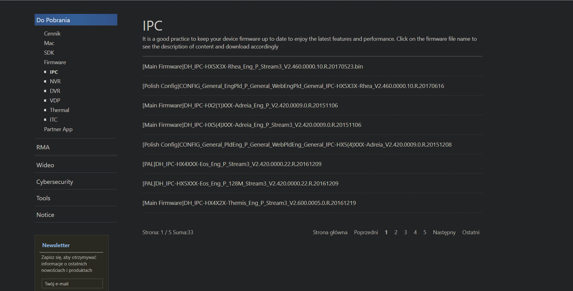Open Cennik in the sidebar
This screenshot has height=291, width=573.
tap(52, 34)
